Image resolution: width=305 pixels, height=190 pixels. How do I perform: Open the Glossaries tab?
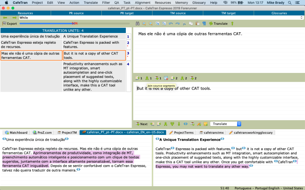tap(279, 13)
